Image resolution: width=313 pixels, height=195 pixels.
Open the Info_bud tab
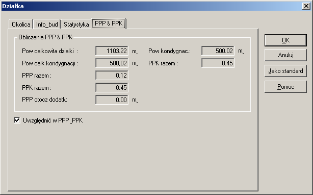click(x=47, y=25)
